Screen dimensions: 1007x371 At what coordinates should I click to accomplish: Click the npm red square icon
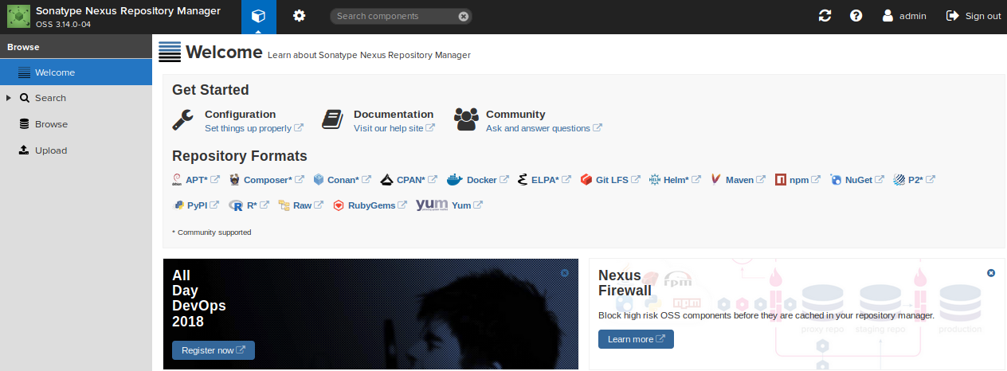click(x=781, y=180)
